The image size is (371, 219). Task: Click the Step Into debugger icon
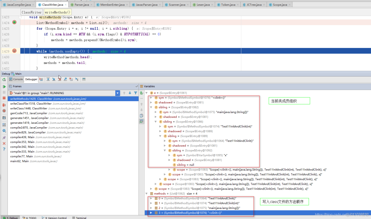pyautogui.click(x=54, y=80)
